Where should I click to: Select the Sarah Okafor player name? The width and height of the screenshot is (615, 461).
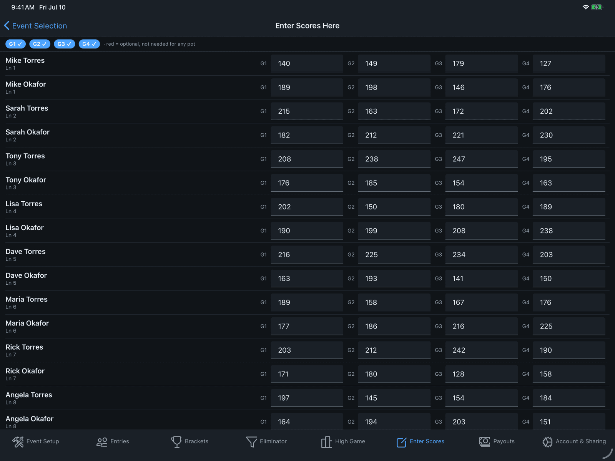tap(28, 132)
